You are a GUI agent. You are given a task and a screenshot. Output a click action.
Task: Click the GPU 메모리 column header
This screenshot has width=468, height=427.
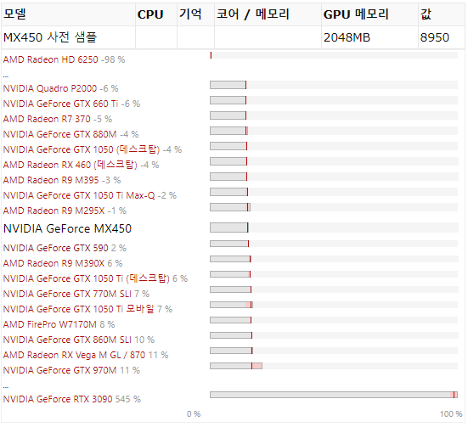(369, 14)
